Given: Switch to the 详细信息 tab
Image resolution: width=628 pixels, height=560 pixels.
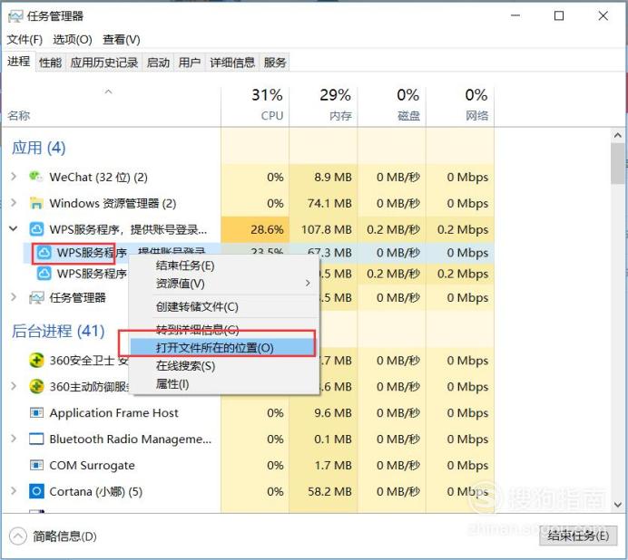Looking at the screenshot, I should [x=232, y=63].
